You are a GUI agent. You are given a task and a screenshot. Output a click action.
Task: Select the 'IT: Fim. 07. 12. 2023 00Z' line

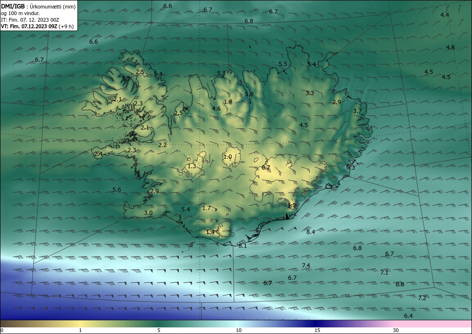pos(30,20)
